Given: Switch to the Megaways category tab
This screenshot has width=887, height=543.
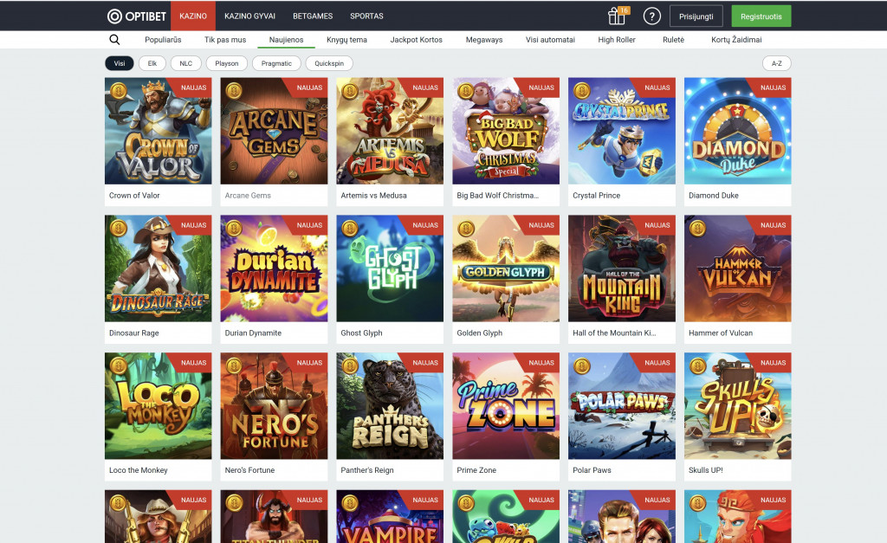Looking at the screenshot, I should pos(483,40).
